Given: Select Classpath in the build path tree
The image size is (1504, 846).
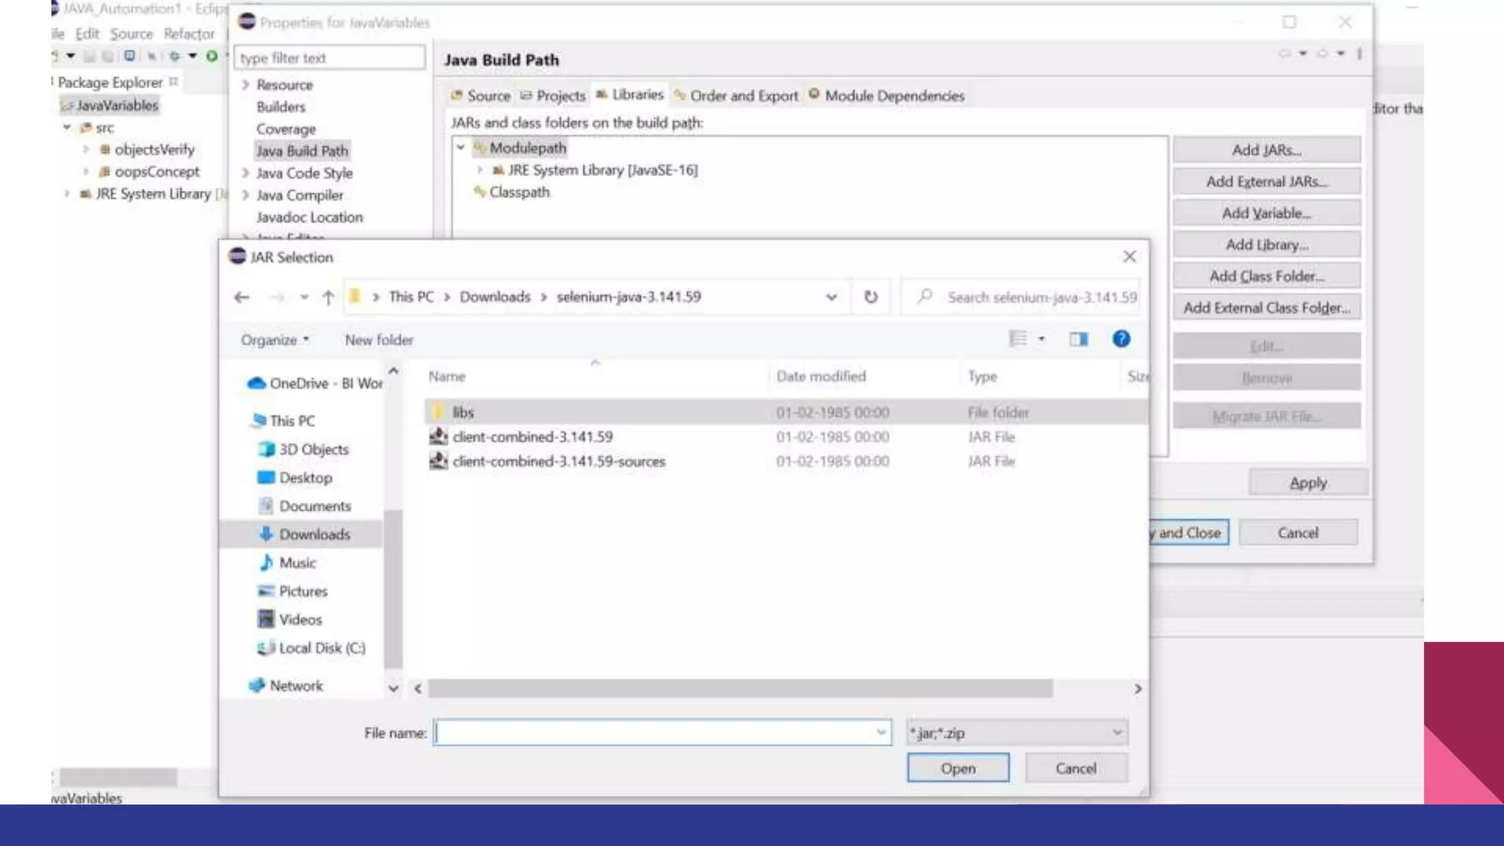Looking at the screenshot, I should point(518,192).
